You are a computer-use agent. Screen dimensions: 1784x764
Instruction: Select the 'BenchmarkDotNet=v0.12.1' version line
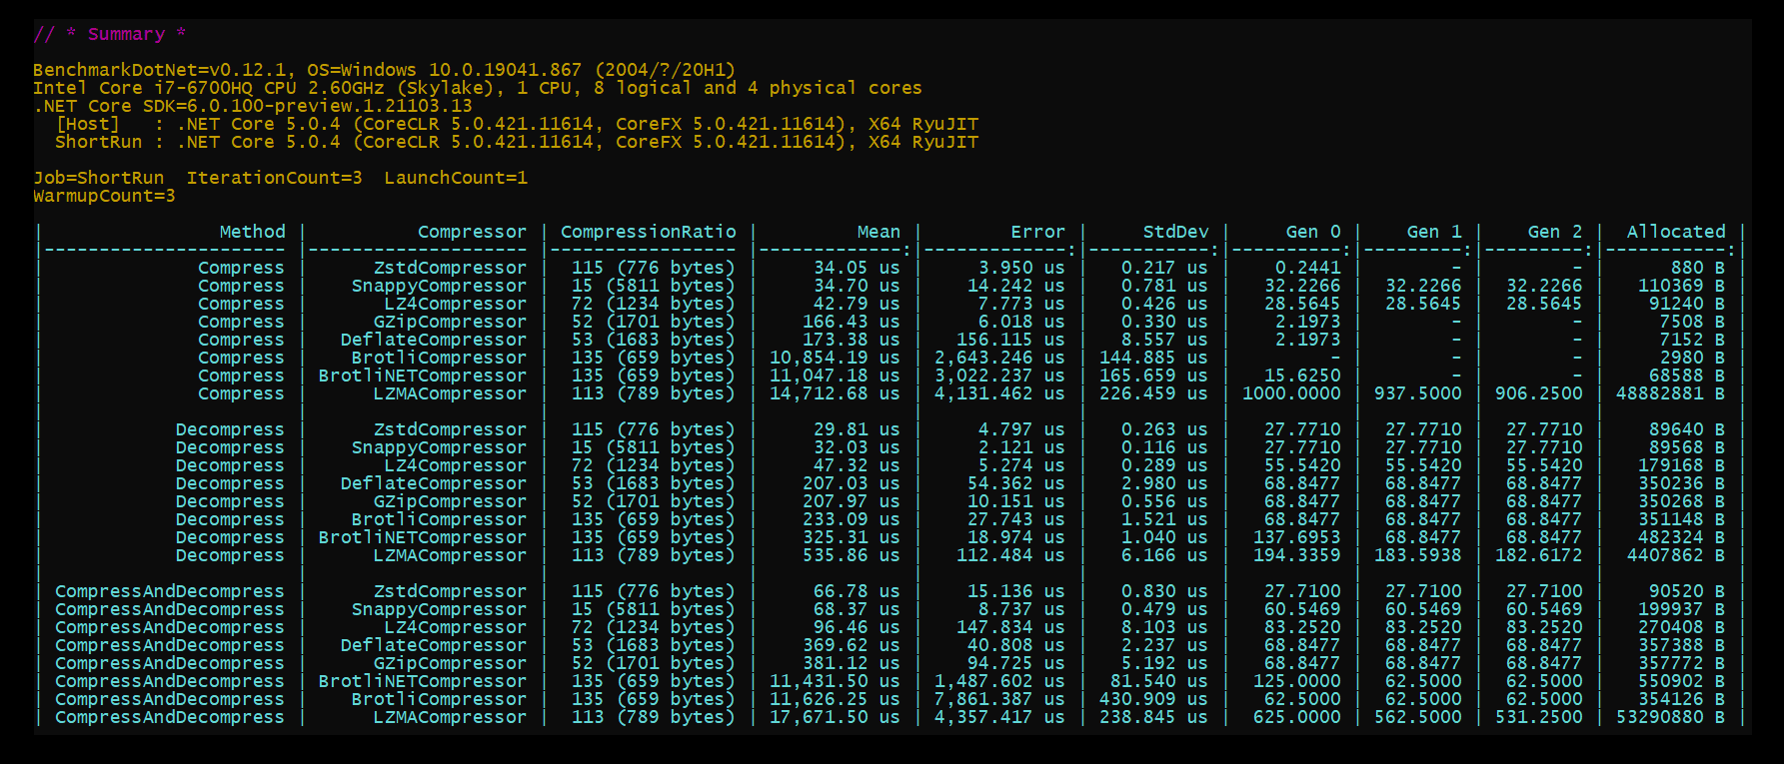[x=384, y=70]
